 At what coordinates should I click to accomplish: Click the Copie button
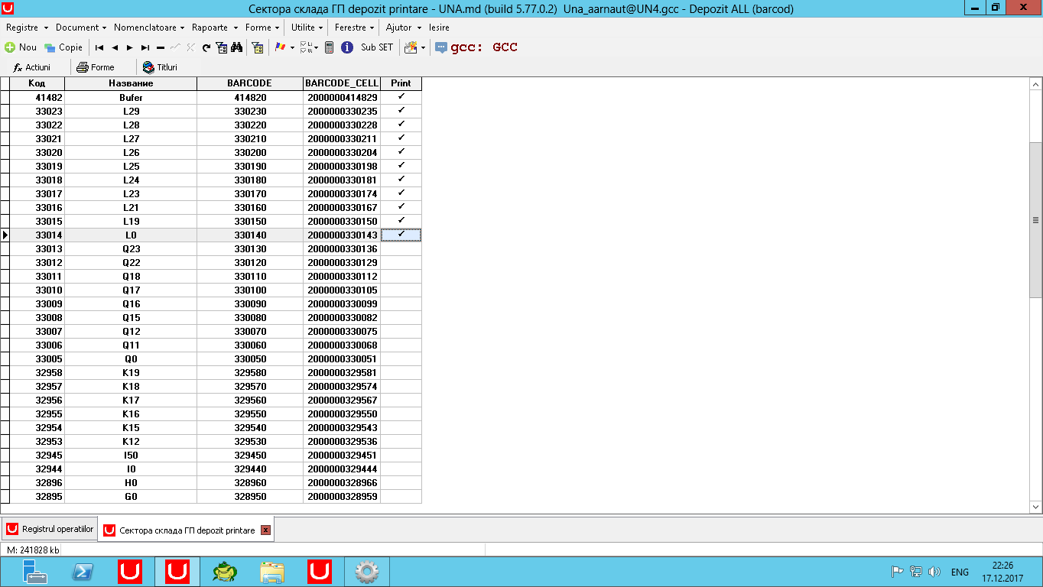[x=63, y=47]
